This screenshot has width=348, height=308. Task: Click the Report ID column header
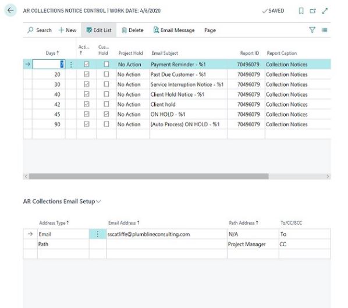pyautogui.click(x=250, y=53)
